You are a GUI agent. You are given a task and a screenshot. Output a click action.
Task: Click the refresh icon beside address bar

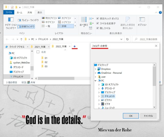click(127, 39)
